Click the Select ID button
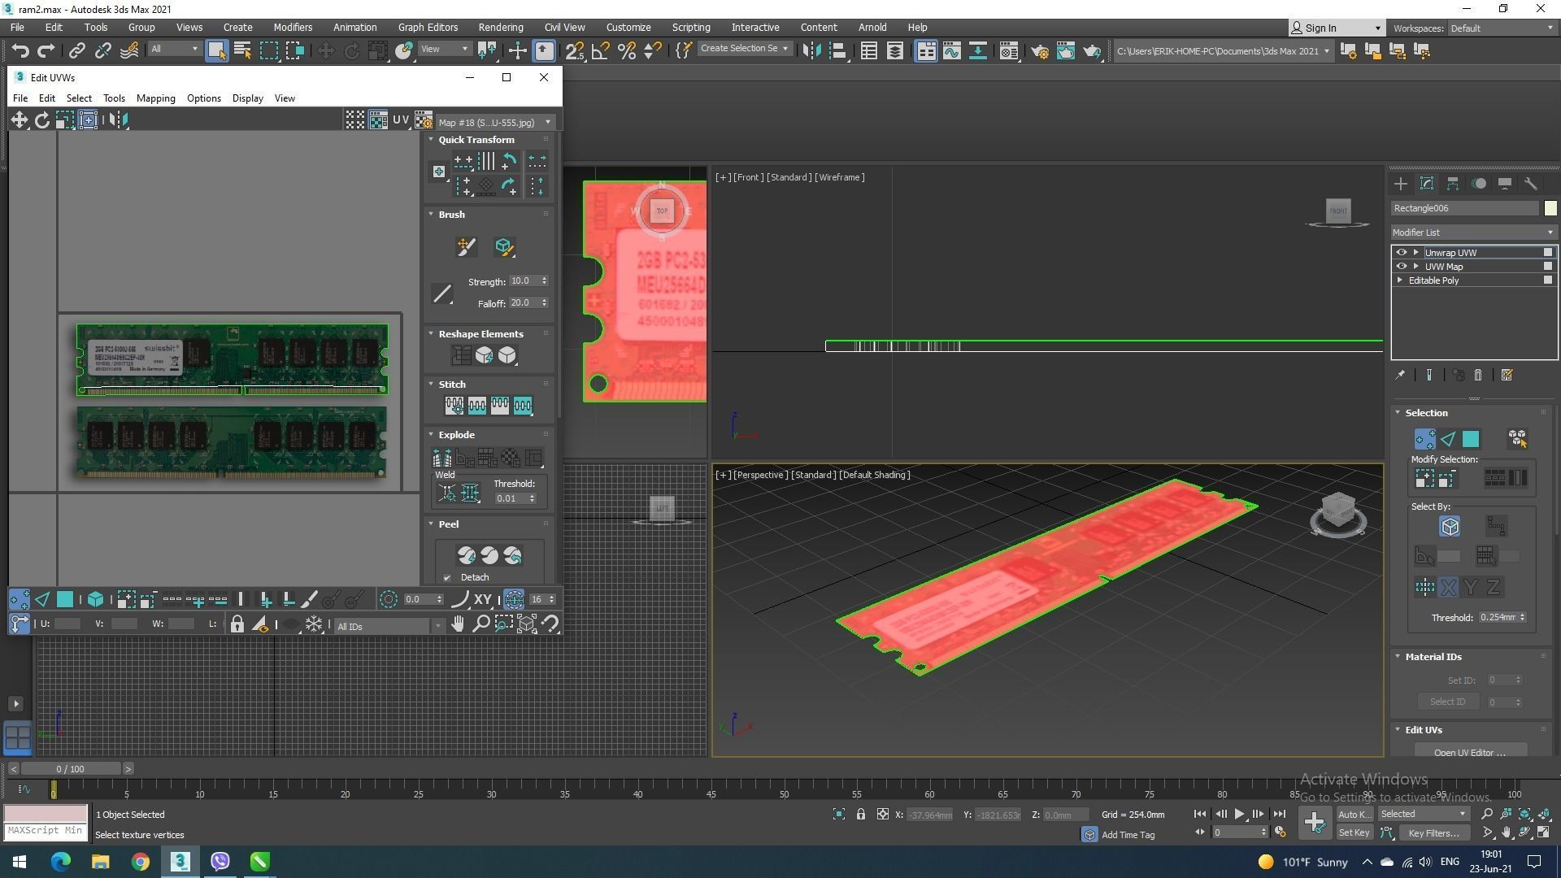 pos(1447,702)
